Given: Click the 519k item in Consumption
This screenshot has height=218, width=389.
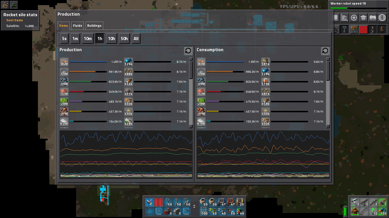Looking at the screenshot, I should 266,82.
